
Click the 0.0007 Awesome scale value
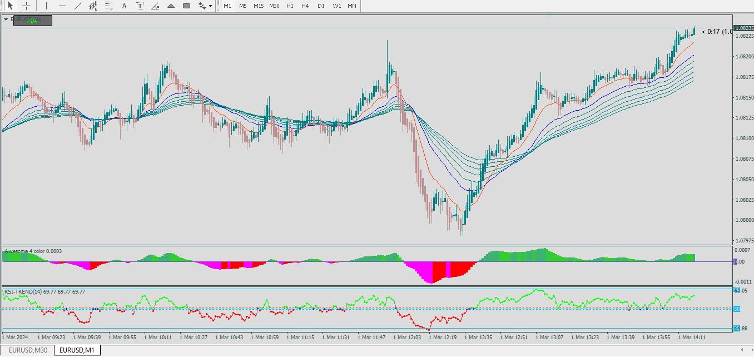tap(742, 250)
